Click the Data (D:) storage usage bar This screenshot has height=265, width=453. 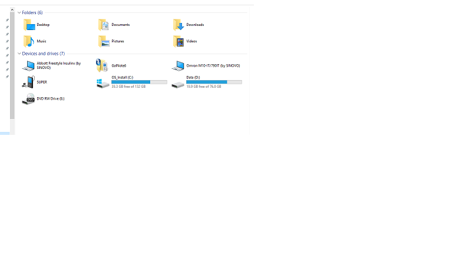[214, 82]
